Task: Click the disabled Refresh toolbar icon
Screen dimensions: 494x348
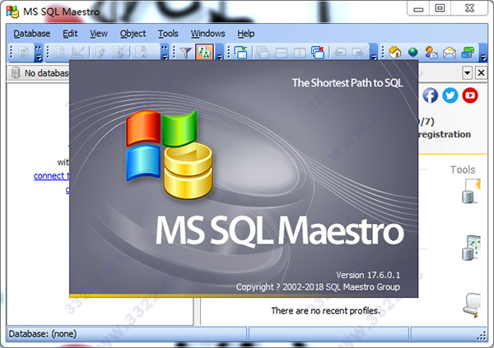Action: (x=23, y=53)
